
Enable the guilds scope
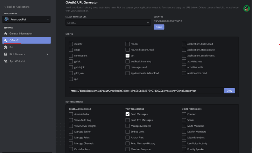pyautogui.click(x=71, y=61)
